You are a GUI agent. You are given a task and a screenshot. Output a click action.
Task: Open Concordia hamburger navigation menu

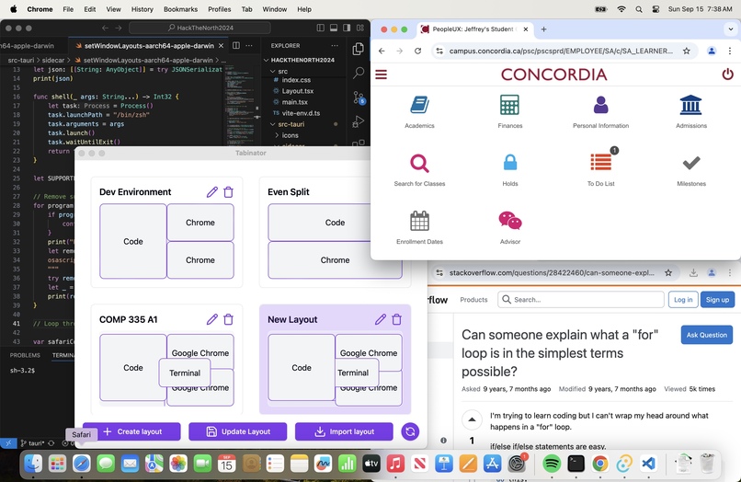(x=381, y=75)
